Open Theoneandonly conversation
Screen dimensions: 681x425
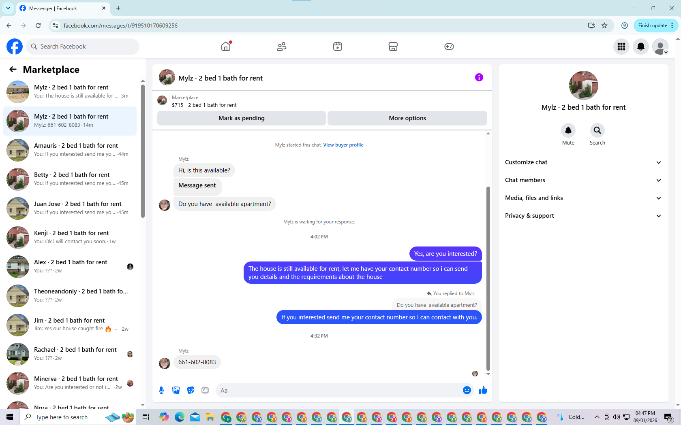point(70,296)
